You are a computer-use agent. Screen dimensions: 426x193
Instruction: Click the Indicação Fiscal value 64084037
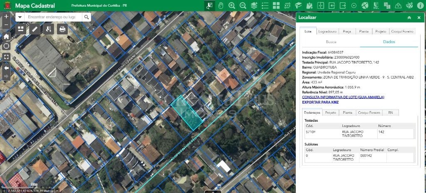click(x=336, y=52)
